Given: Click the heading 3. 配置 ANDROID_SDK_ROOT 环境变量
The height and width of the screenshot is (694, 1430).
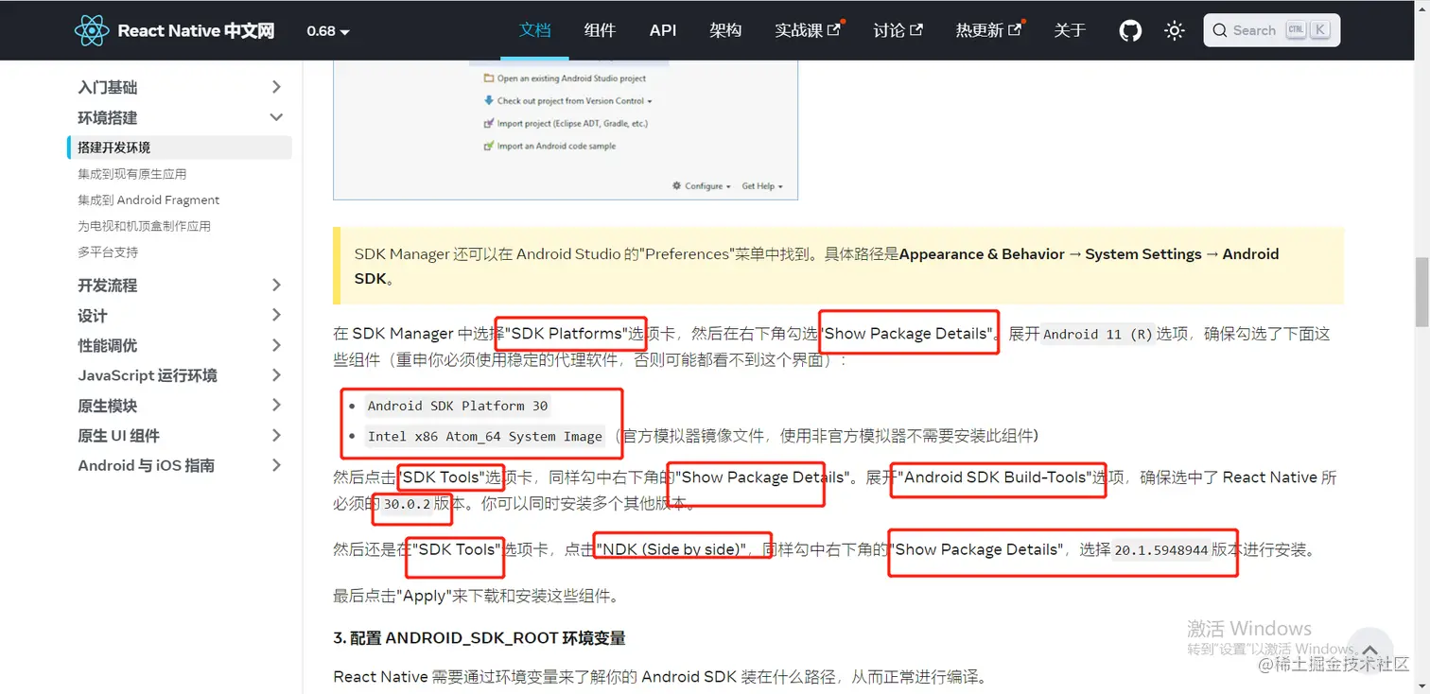Looking at the screenshot, I should pyautogui.click(x=480, y=638).
